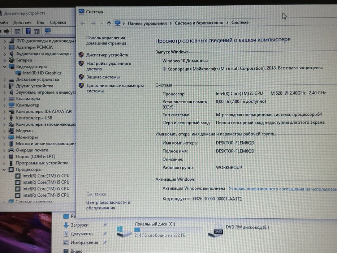Click the shield icon beside Диспетчер устройств

click(x=81, y=55)
